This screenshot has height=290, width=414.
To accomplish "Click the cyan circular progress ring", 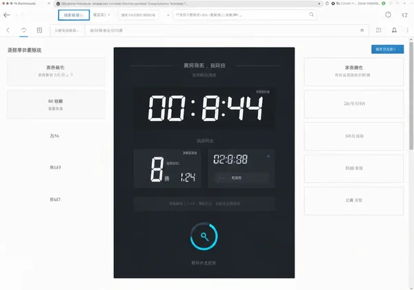I will (204, 236).
